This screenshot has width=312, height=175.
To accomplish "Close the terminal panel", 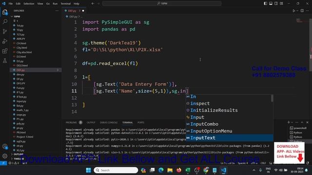I will (x=308, y=122).
